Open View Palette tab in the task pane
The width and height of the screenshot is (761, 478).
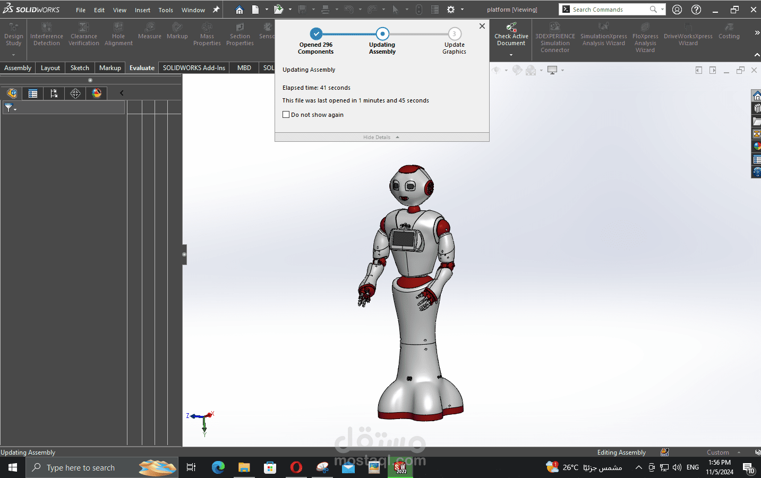click(757, 134)
